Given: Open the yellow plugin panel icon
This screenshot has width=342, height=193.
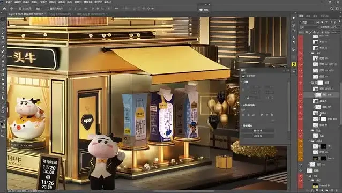Looking at the screenshot, I should pyautogui.click(x=294, y=64).
